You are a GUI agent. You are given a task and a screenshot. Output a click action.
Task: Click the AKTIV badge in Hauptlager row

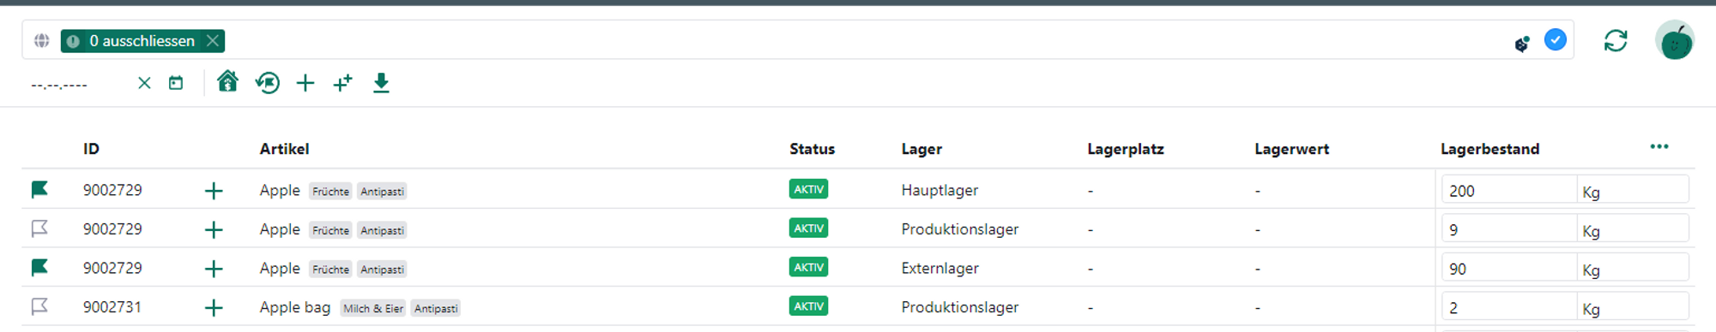[808, 189]
